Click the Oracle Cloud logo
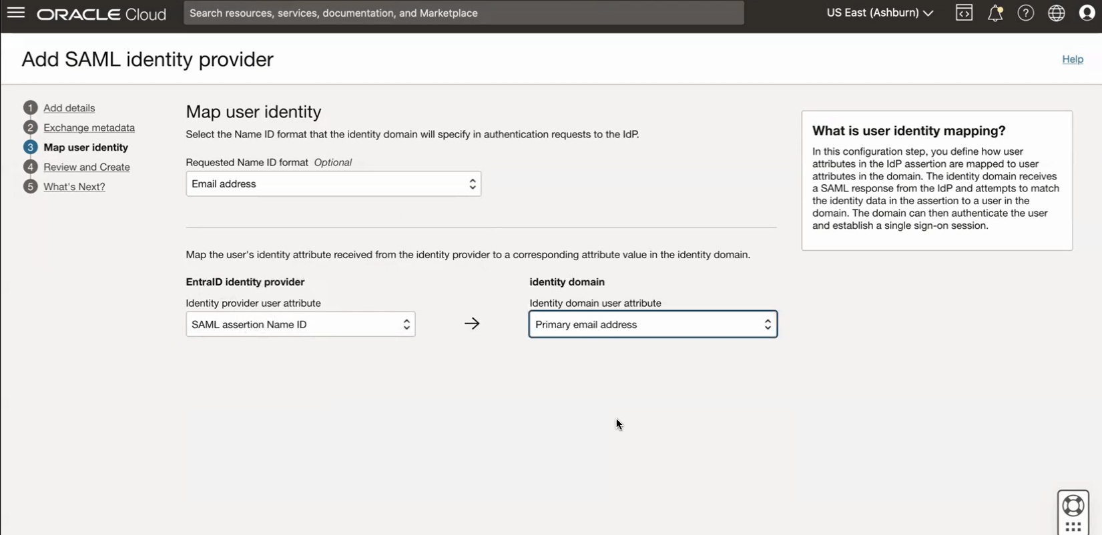The image size is (1102, 535). [x=101, y=14]
